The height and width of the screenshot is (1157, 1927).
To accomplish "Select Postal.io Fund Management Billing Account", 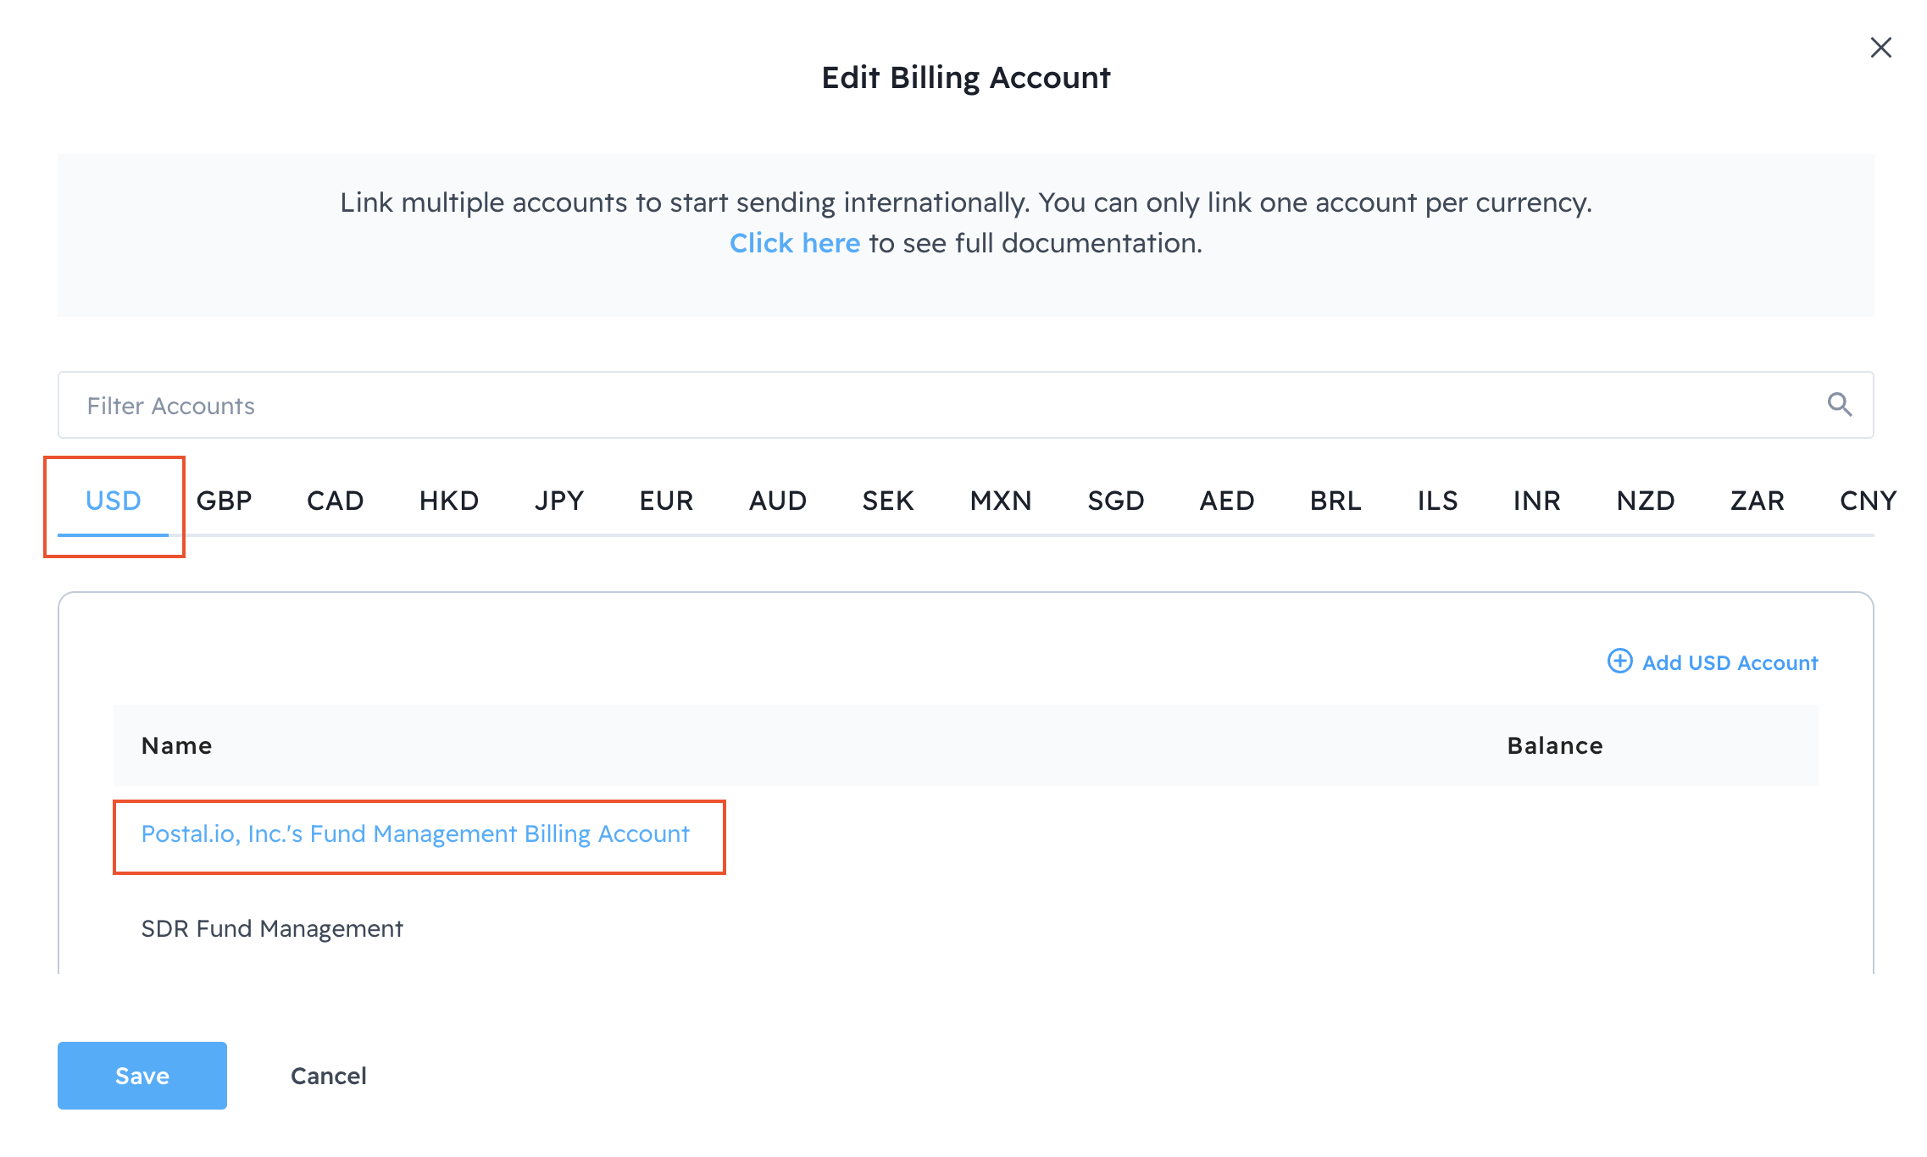I will pyautogui.click(x=415, y=834).
